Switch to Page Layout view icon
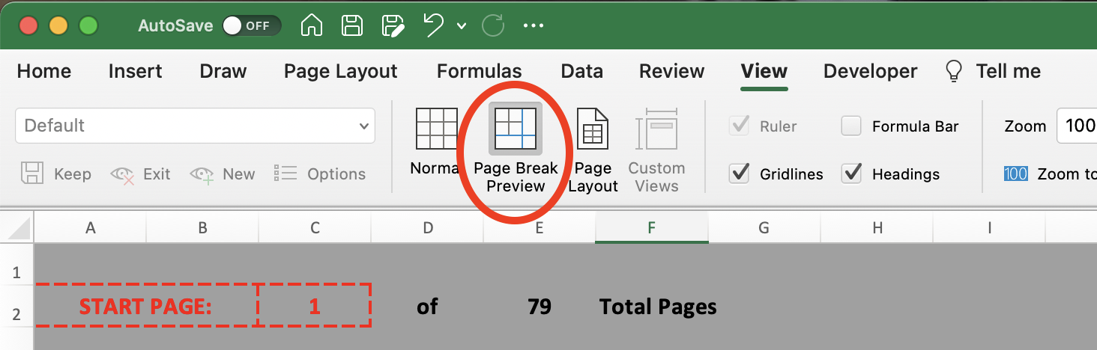This screenshot has width=1097, height=350. [593, 151]
